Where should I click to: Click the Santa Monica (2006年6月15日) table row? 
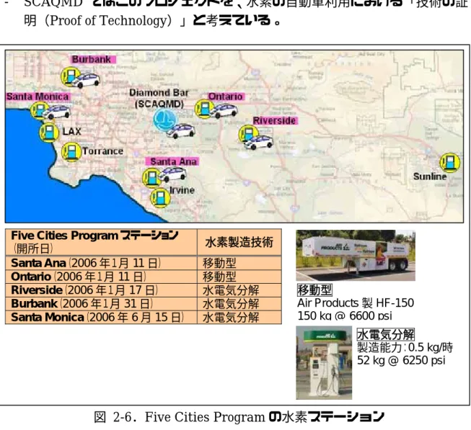pyautogui.click(x=144, y=317)
